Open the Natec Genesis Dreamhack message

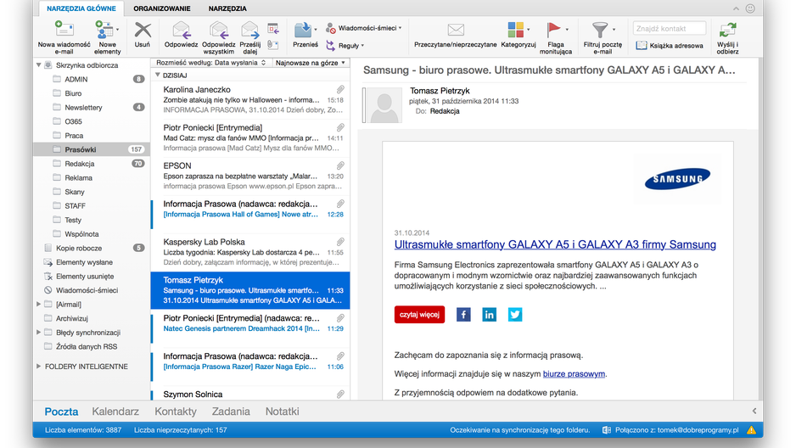(250, 328)
